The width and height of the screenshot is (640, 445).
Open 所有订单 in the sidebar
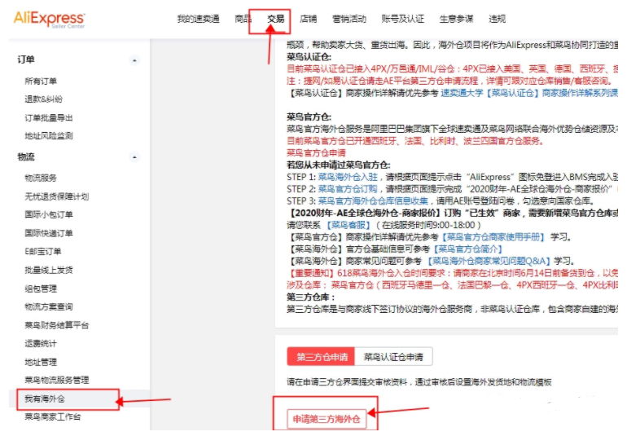pos(41,82)
